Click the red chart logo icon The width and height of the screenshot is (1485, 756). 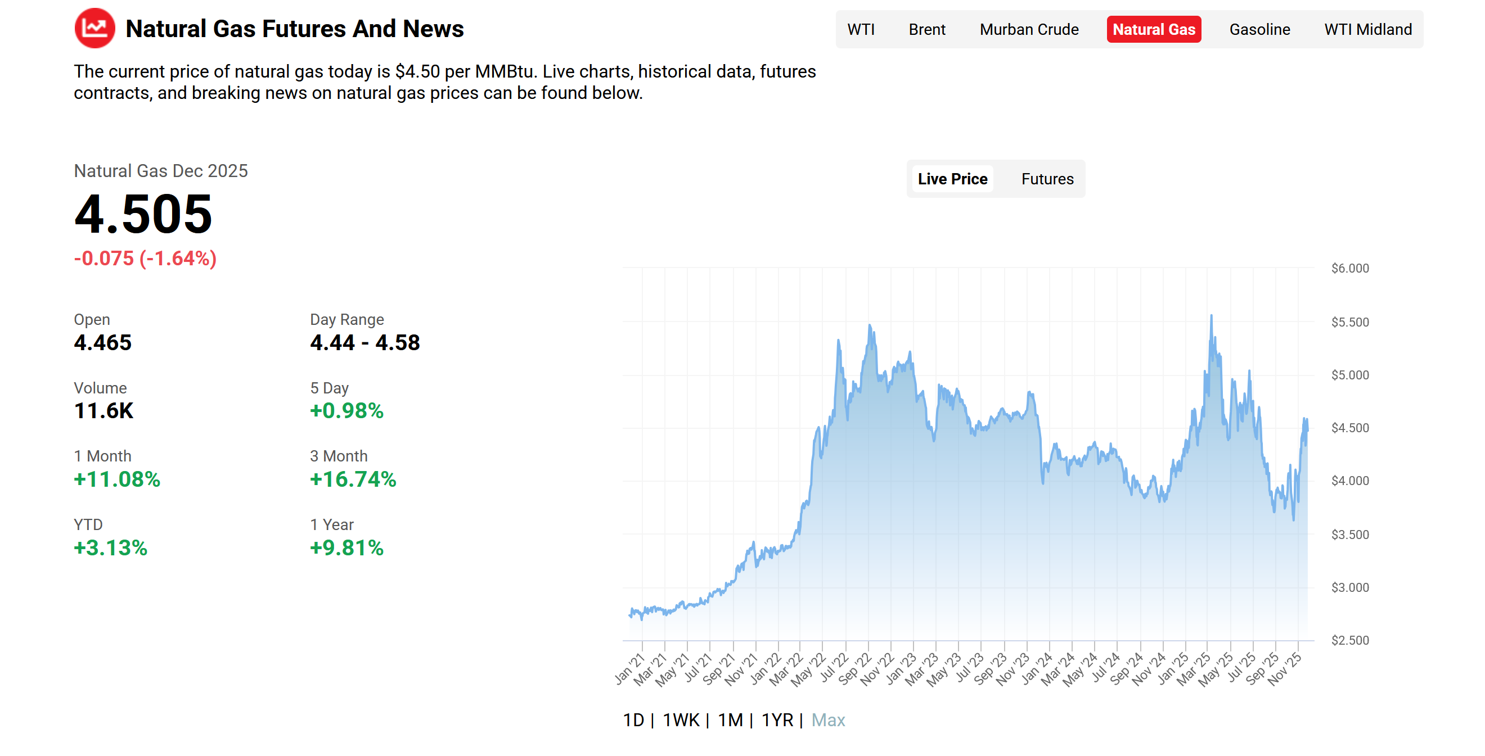(x=94, y=28)
